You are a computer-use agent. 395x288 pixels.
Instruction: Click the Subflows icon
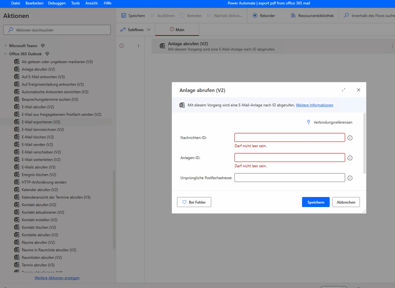123,30
